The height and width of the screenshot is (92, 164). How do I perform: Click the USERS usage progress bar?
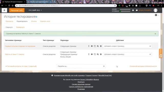125,9
